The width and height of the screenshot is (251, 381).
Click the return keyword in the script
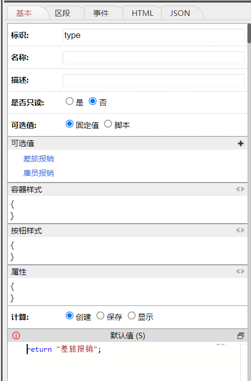click(x=40, y=349)
